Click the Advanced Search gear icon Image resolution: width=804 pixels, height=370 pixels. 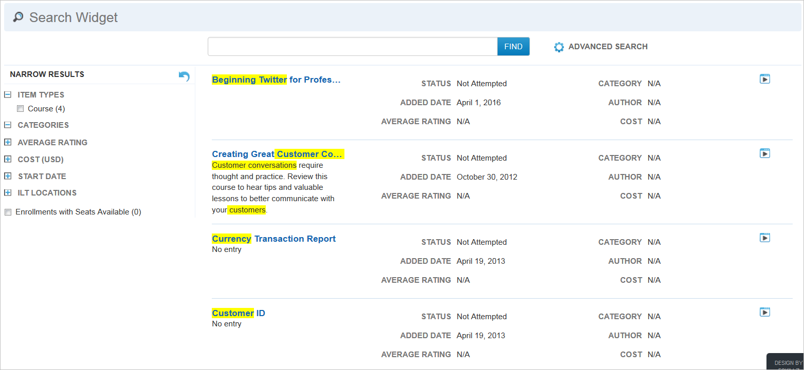click(x=559, y=47)
